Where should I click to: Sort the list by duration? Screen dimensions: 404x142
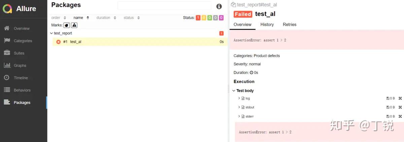tap(106, 18)
